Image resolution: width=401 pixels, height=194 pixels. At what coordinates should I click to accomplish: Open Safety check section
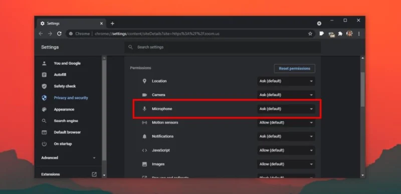65,86
